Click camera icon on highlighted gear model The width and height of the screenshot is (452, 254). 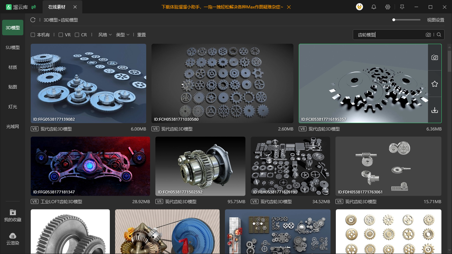tap(435, 58)
